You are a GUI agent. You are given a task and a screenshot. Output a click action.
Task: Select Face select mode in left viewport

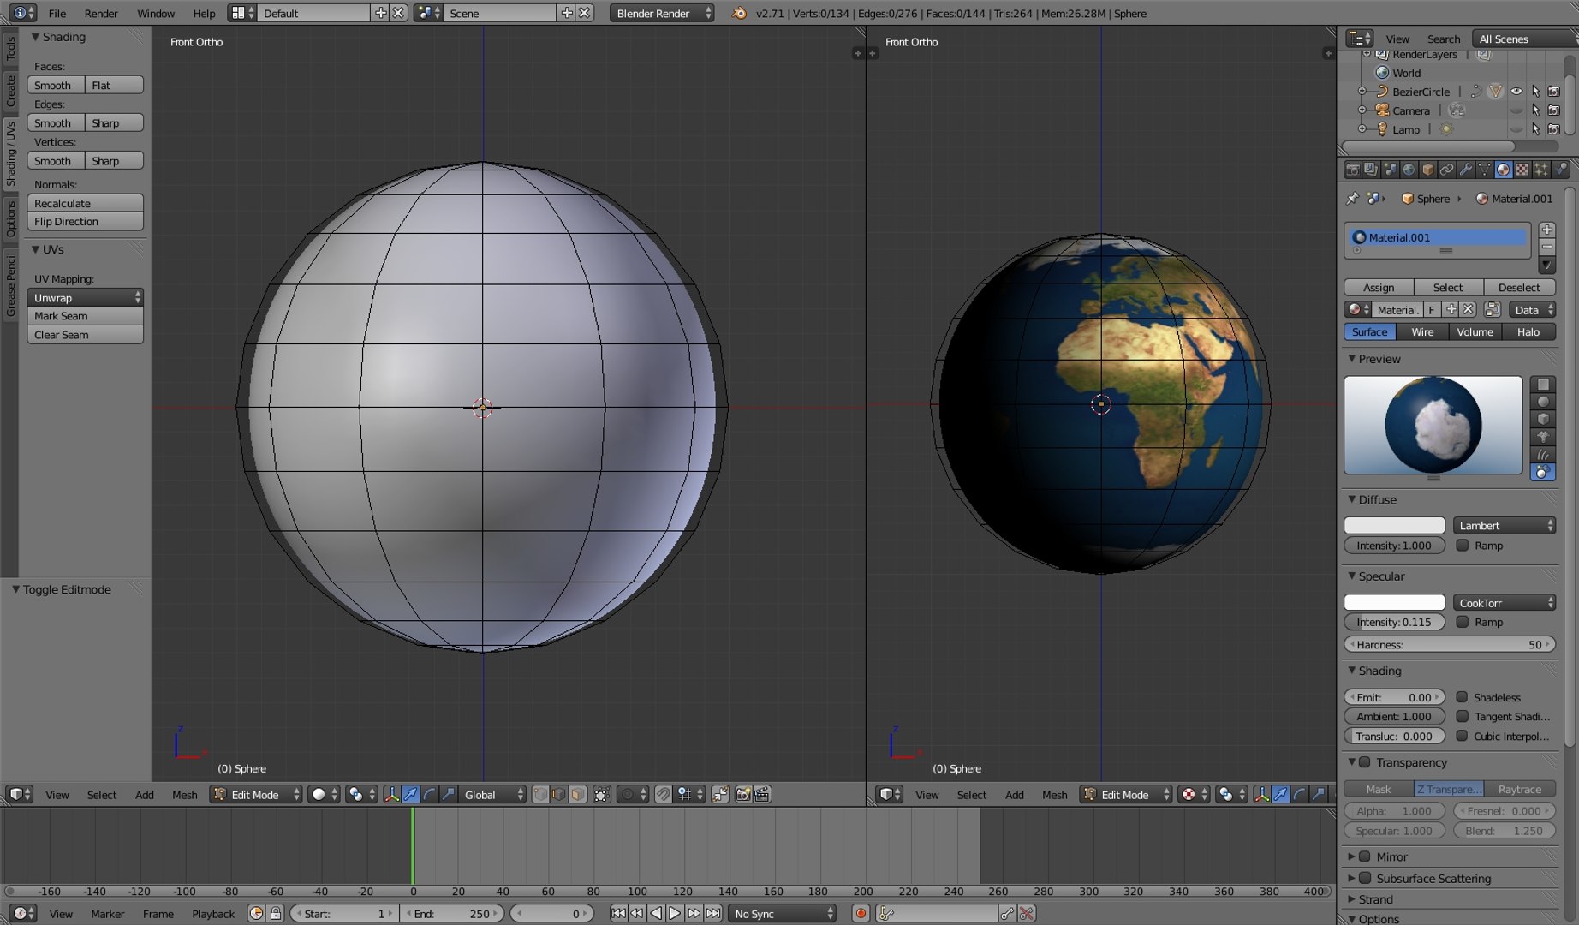click(578, 795)
